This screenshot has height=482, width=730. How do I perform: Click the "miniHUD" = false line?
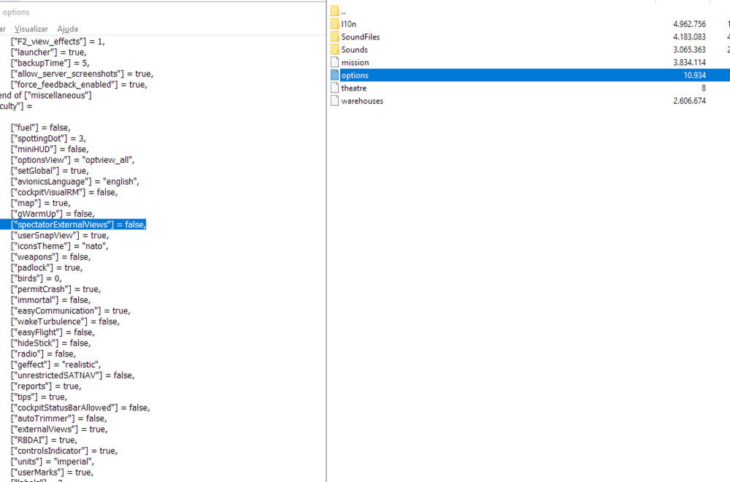pos(50,149)
